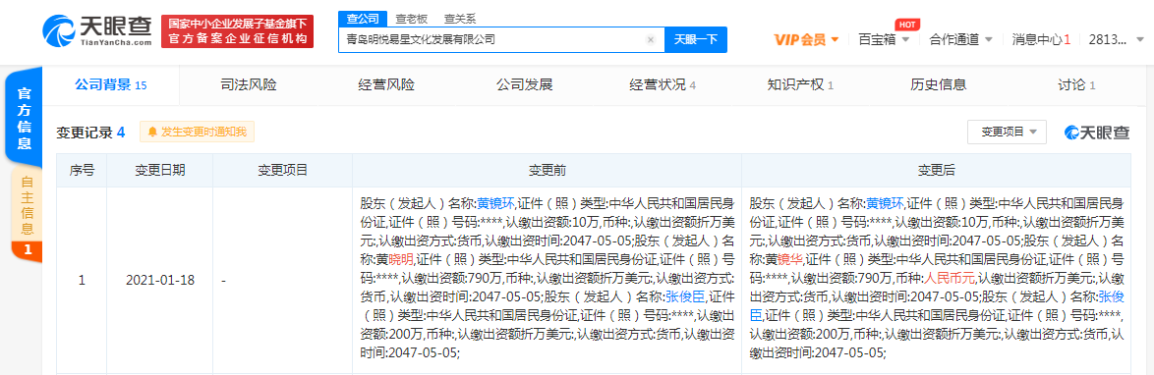This screenshot has height=375, width=1154.
Task: Click the change date 2021-01-18 cell
Action: [159, 280]
